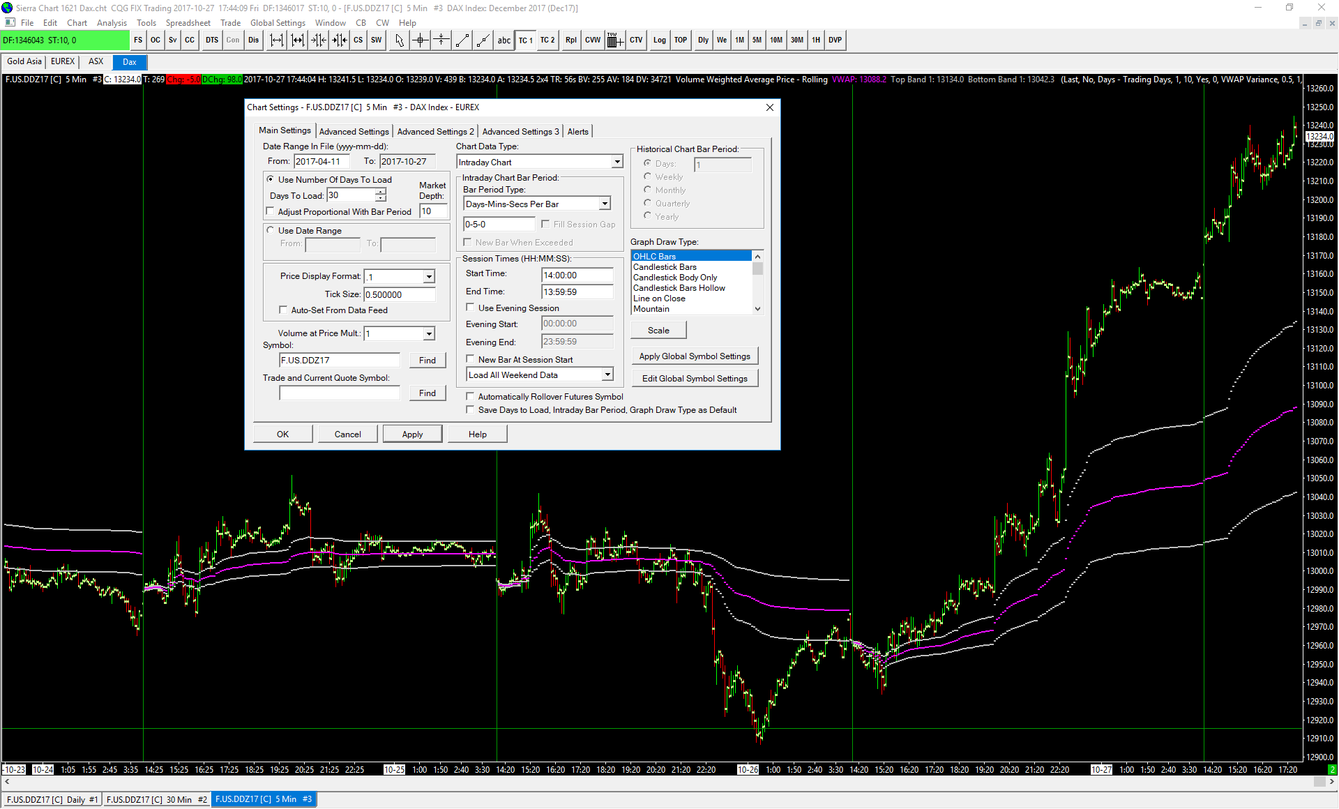1339x809 pixels.
Task: Click the expand bar spacing icon
Action: pyautogui.click(x=277, y=40)
